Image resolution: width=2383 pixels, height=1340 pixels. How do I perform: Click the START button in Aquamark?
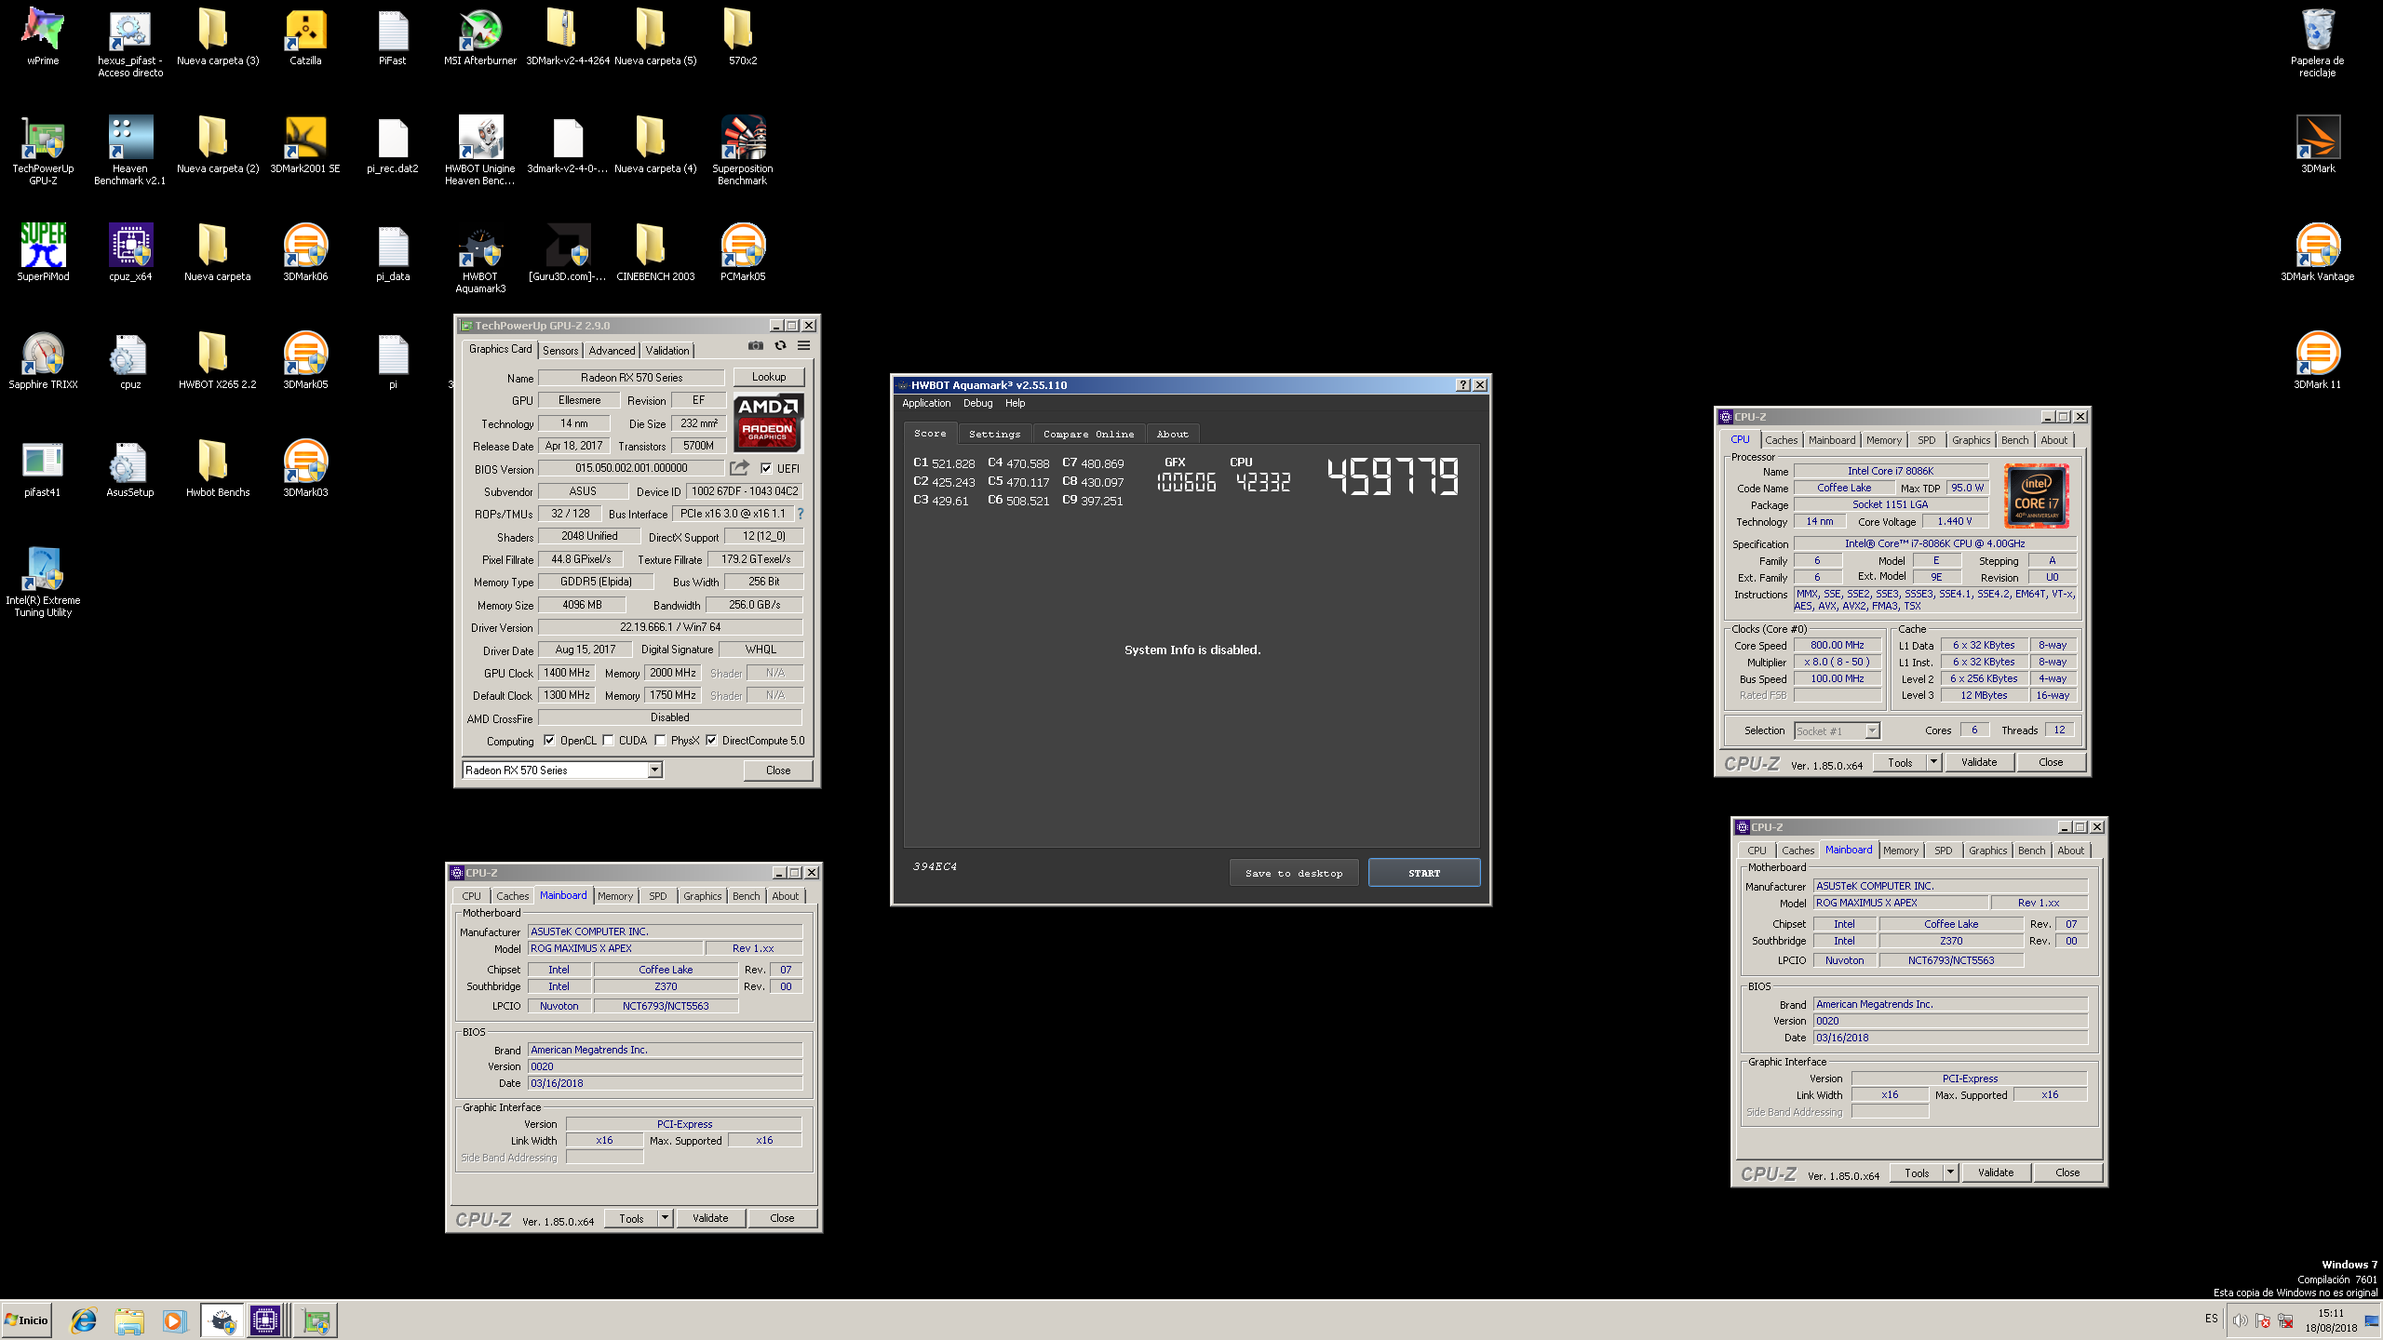[1423, 873]
